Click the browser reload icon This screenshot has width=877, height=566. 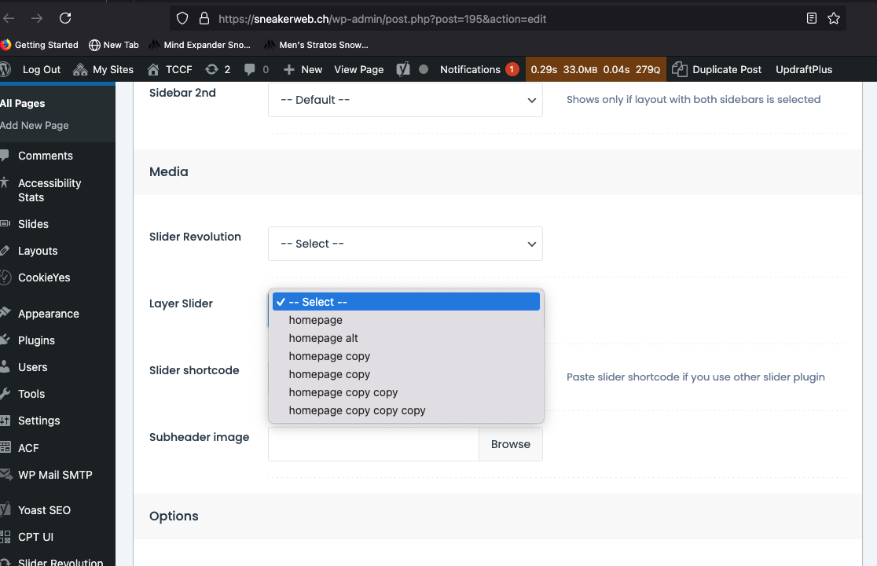(x=65, y=18)
